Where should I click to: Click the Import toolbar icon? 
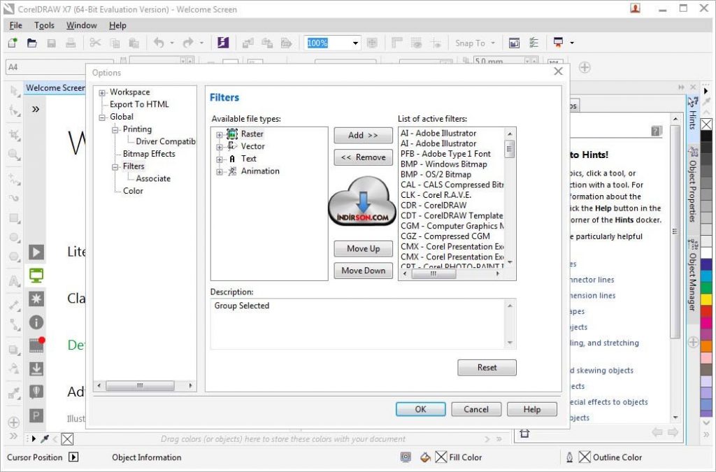[248, 43]
